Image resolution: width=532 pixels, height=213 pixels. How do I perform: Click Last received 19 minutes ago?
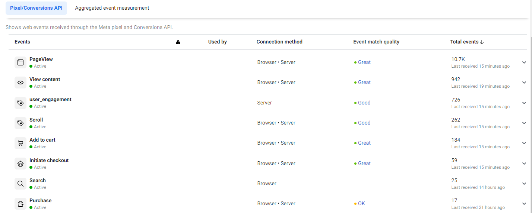(481, 86)
